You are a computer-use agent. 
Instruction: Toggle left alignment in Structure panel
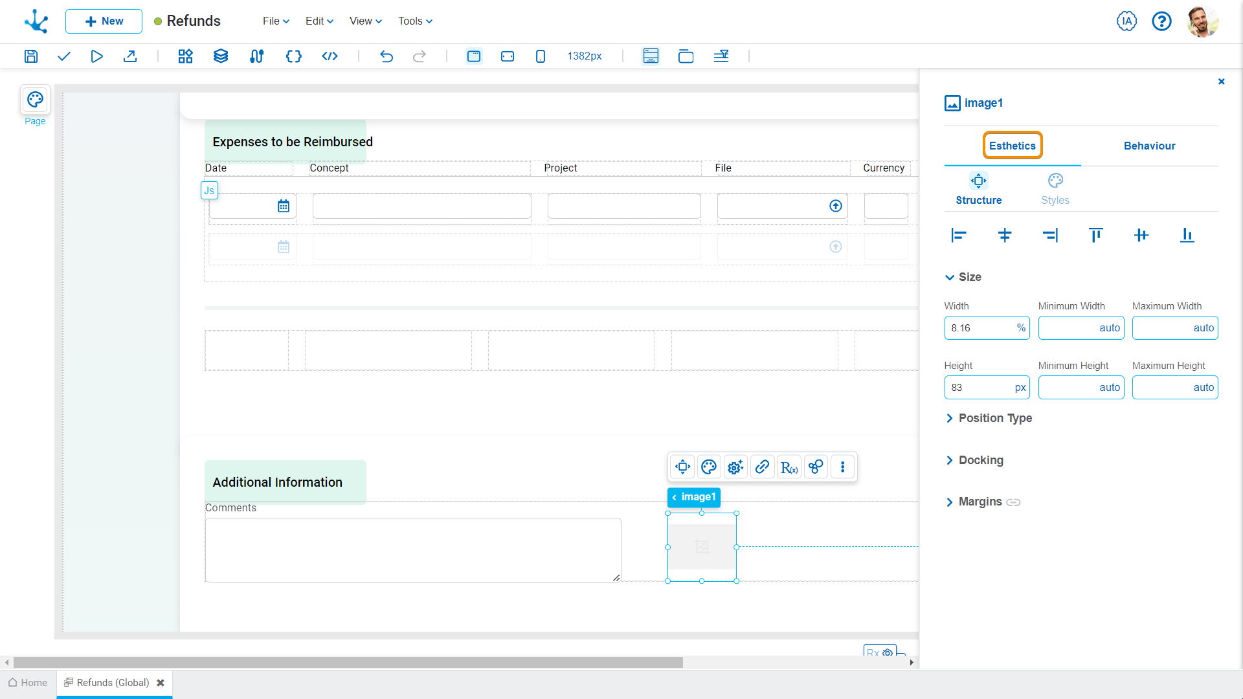pyautogui.click(x=958, y=236)
